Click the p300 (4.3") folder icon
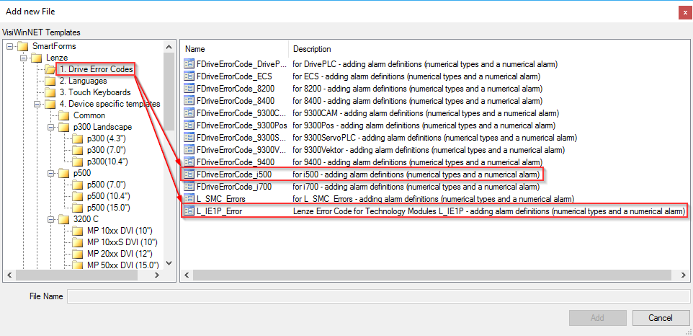This screenshot has height=336, width=693. point(78,139)
